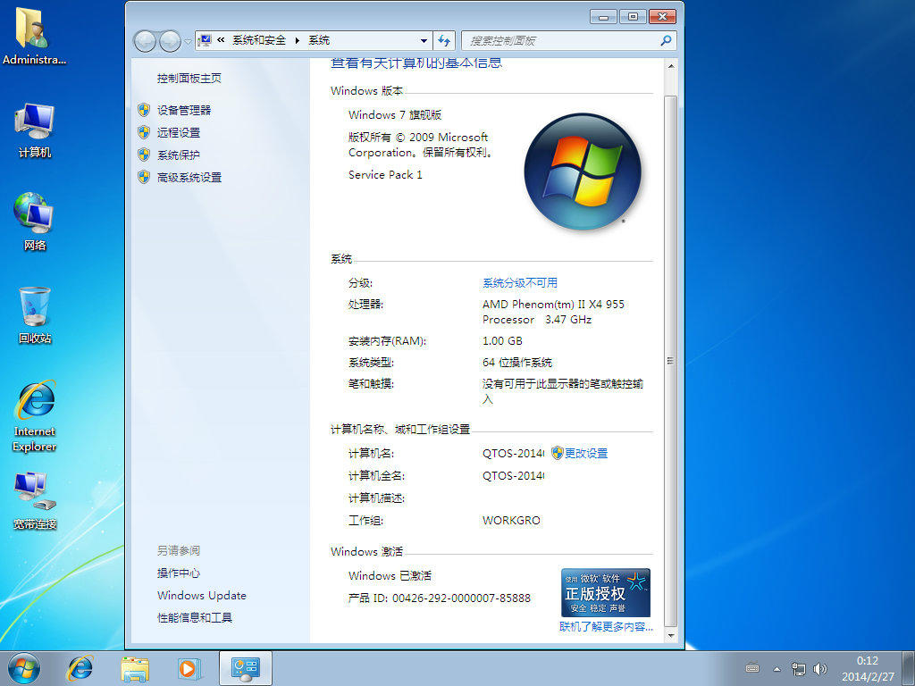Click the refresh button beside the address bar

click(x=445, y=40)
